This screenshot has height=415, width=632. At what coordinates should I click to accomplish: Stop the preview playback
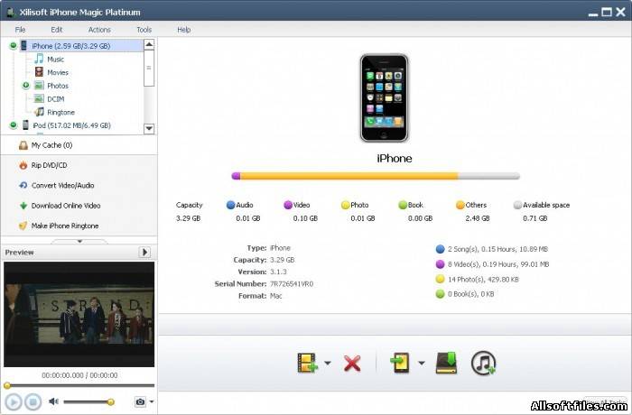[x=33, y=401]
